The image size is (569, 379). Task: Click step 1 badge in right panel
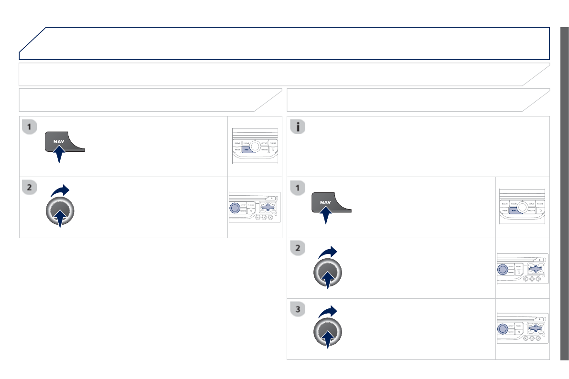(298, 188)
